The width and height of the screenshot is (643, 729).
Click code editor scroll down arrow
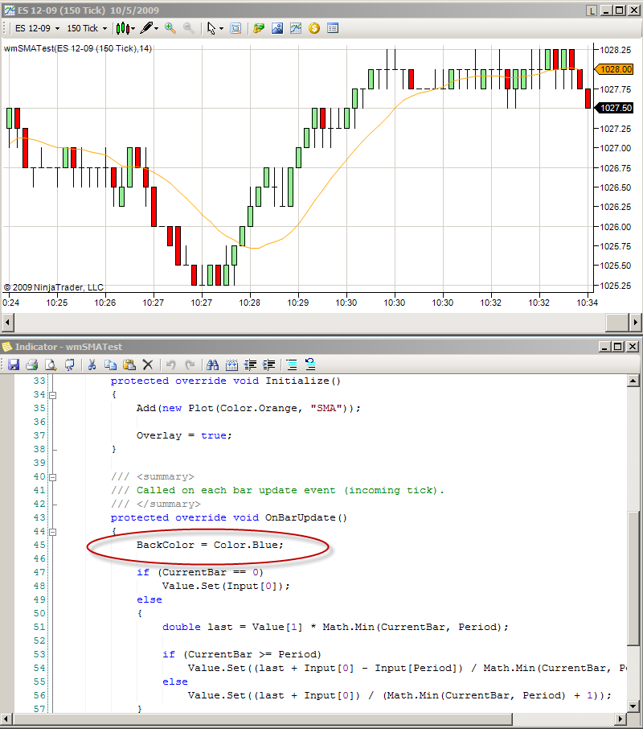tap(633, 706)
